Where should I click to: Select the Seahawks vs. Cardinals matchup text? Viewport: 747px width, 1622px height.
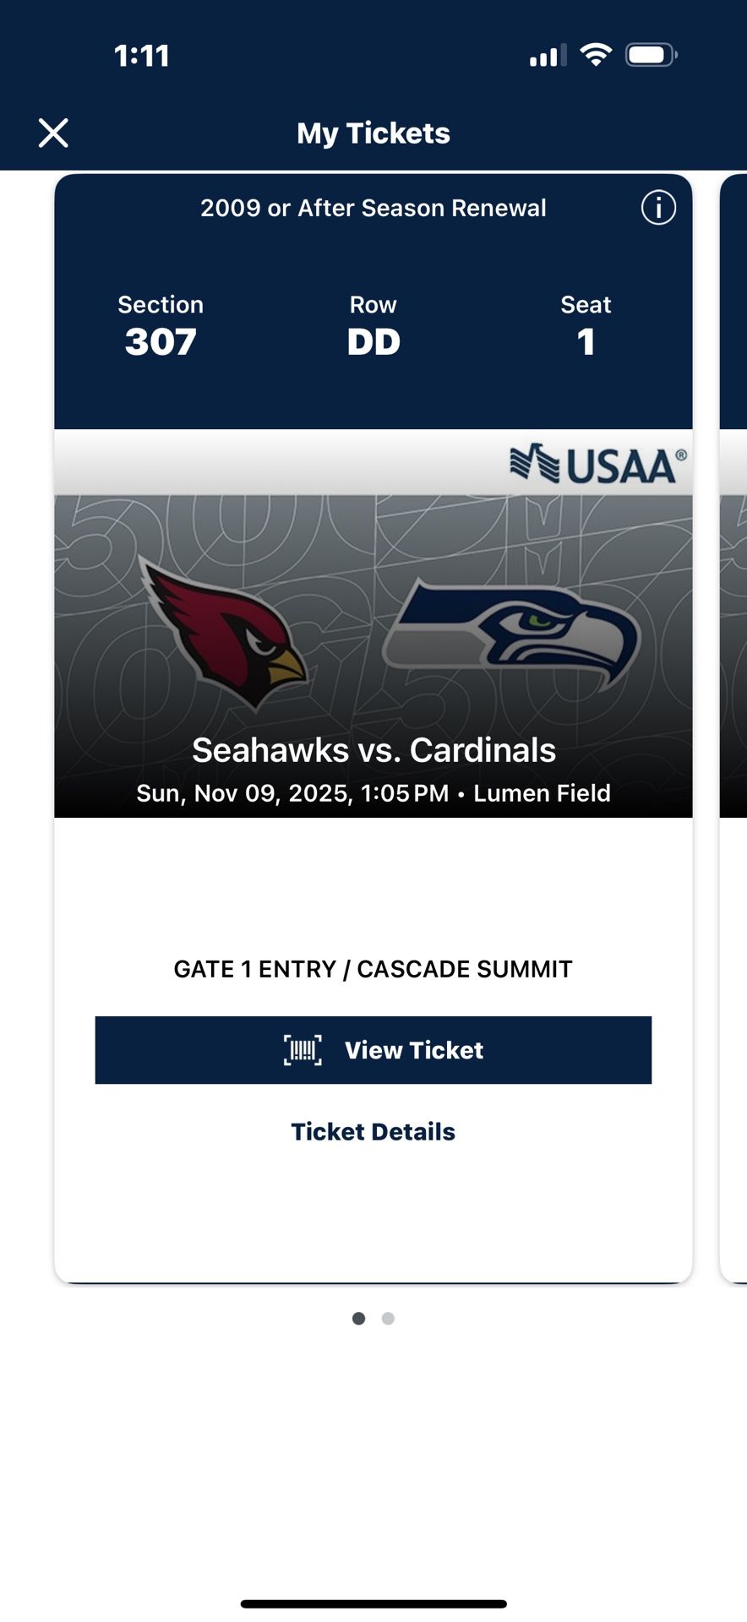tap(373, 749)
